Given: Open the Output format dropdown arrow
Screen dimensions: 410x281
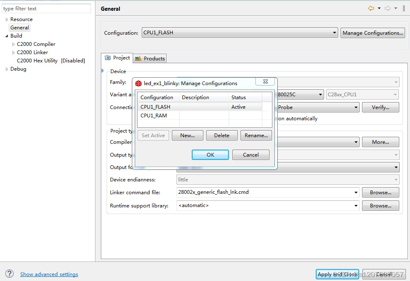Looking at the screenshot, I should (396, 167).
